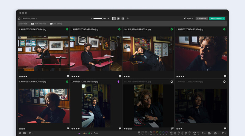This screenshot has height=136, width=245.
Task: Open the folder filter dropdown
Action: pos(204,133)
